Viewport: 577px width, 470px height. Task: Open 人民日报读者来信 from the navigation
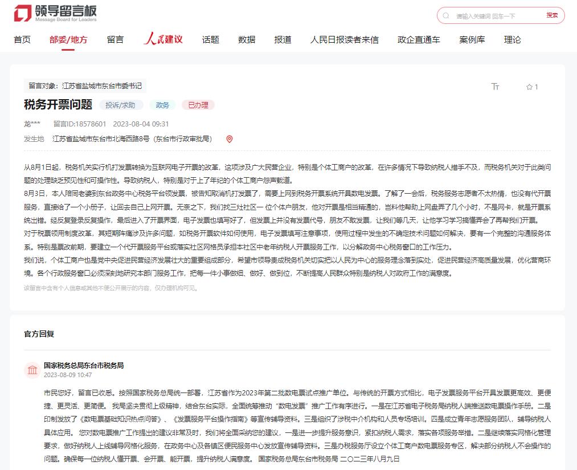pos(346,40)
